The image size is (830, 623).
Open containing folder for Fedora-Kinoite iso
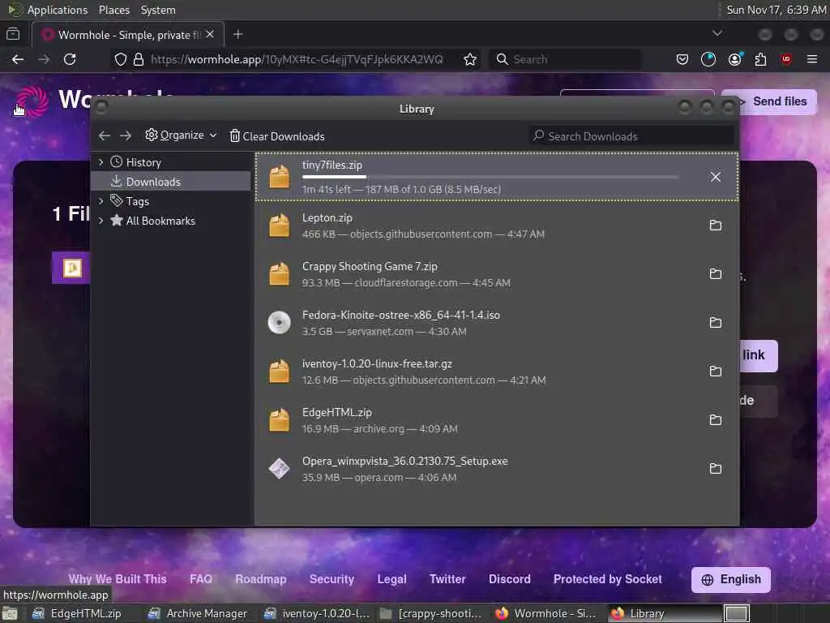[x=715, y=323]
